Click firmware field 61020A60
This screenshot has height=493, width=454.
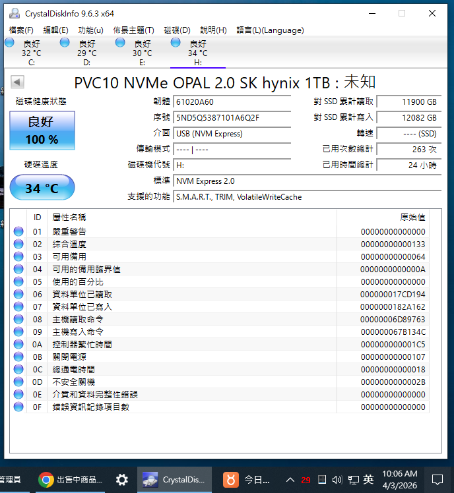[232, 102]
